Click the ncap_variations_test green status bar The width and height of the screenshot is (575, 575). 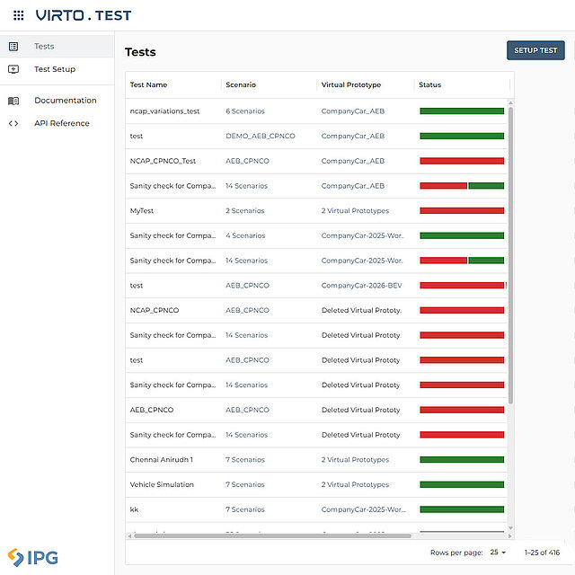coord(461,111)
